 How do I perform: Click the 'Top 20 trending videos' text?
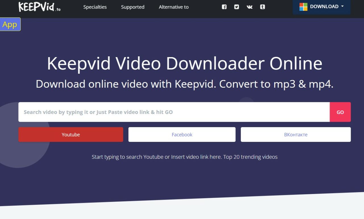pyautogui.click(x=250, y=157)
